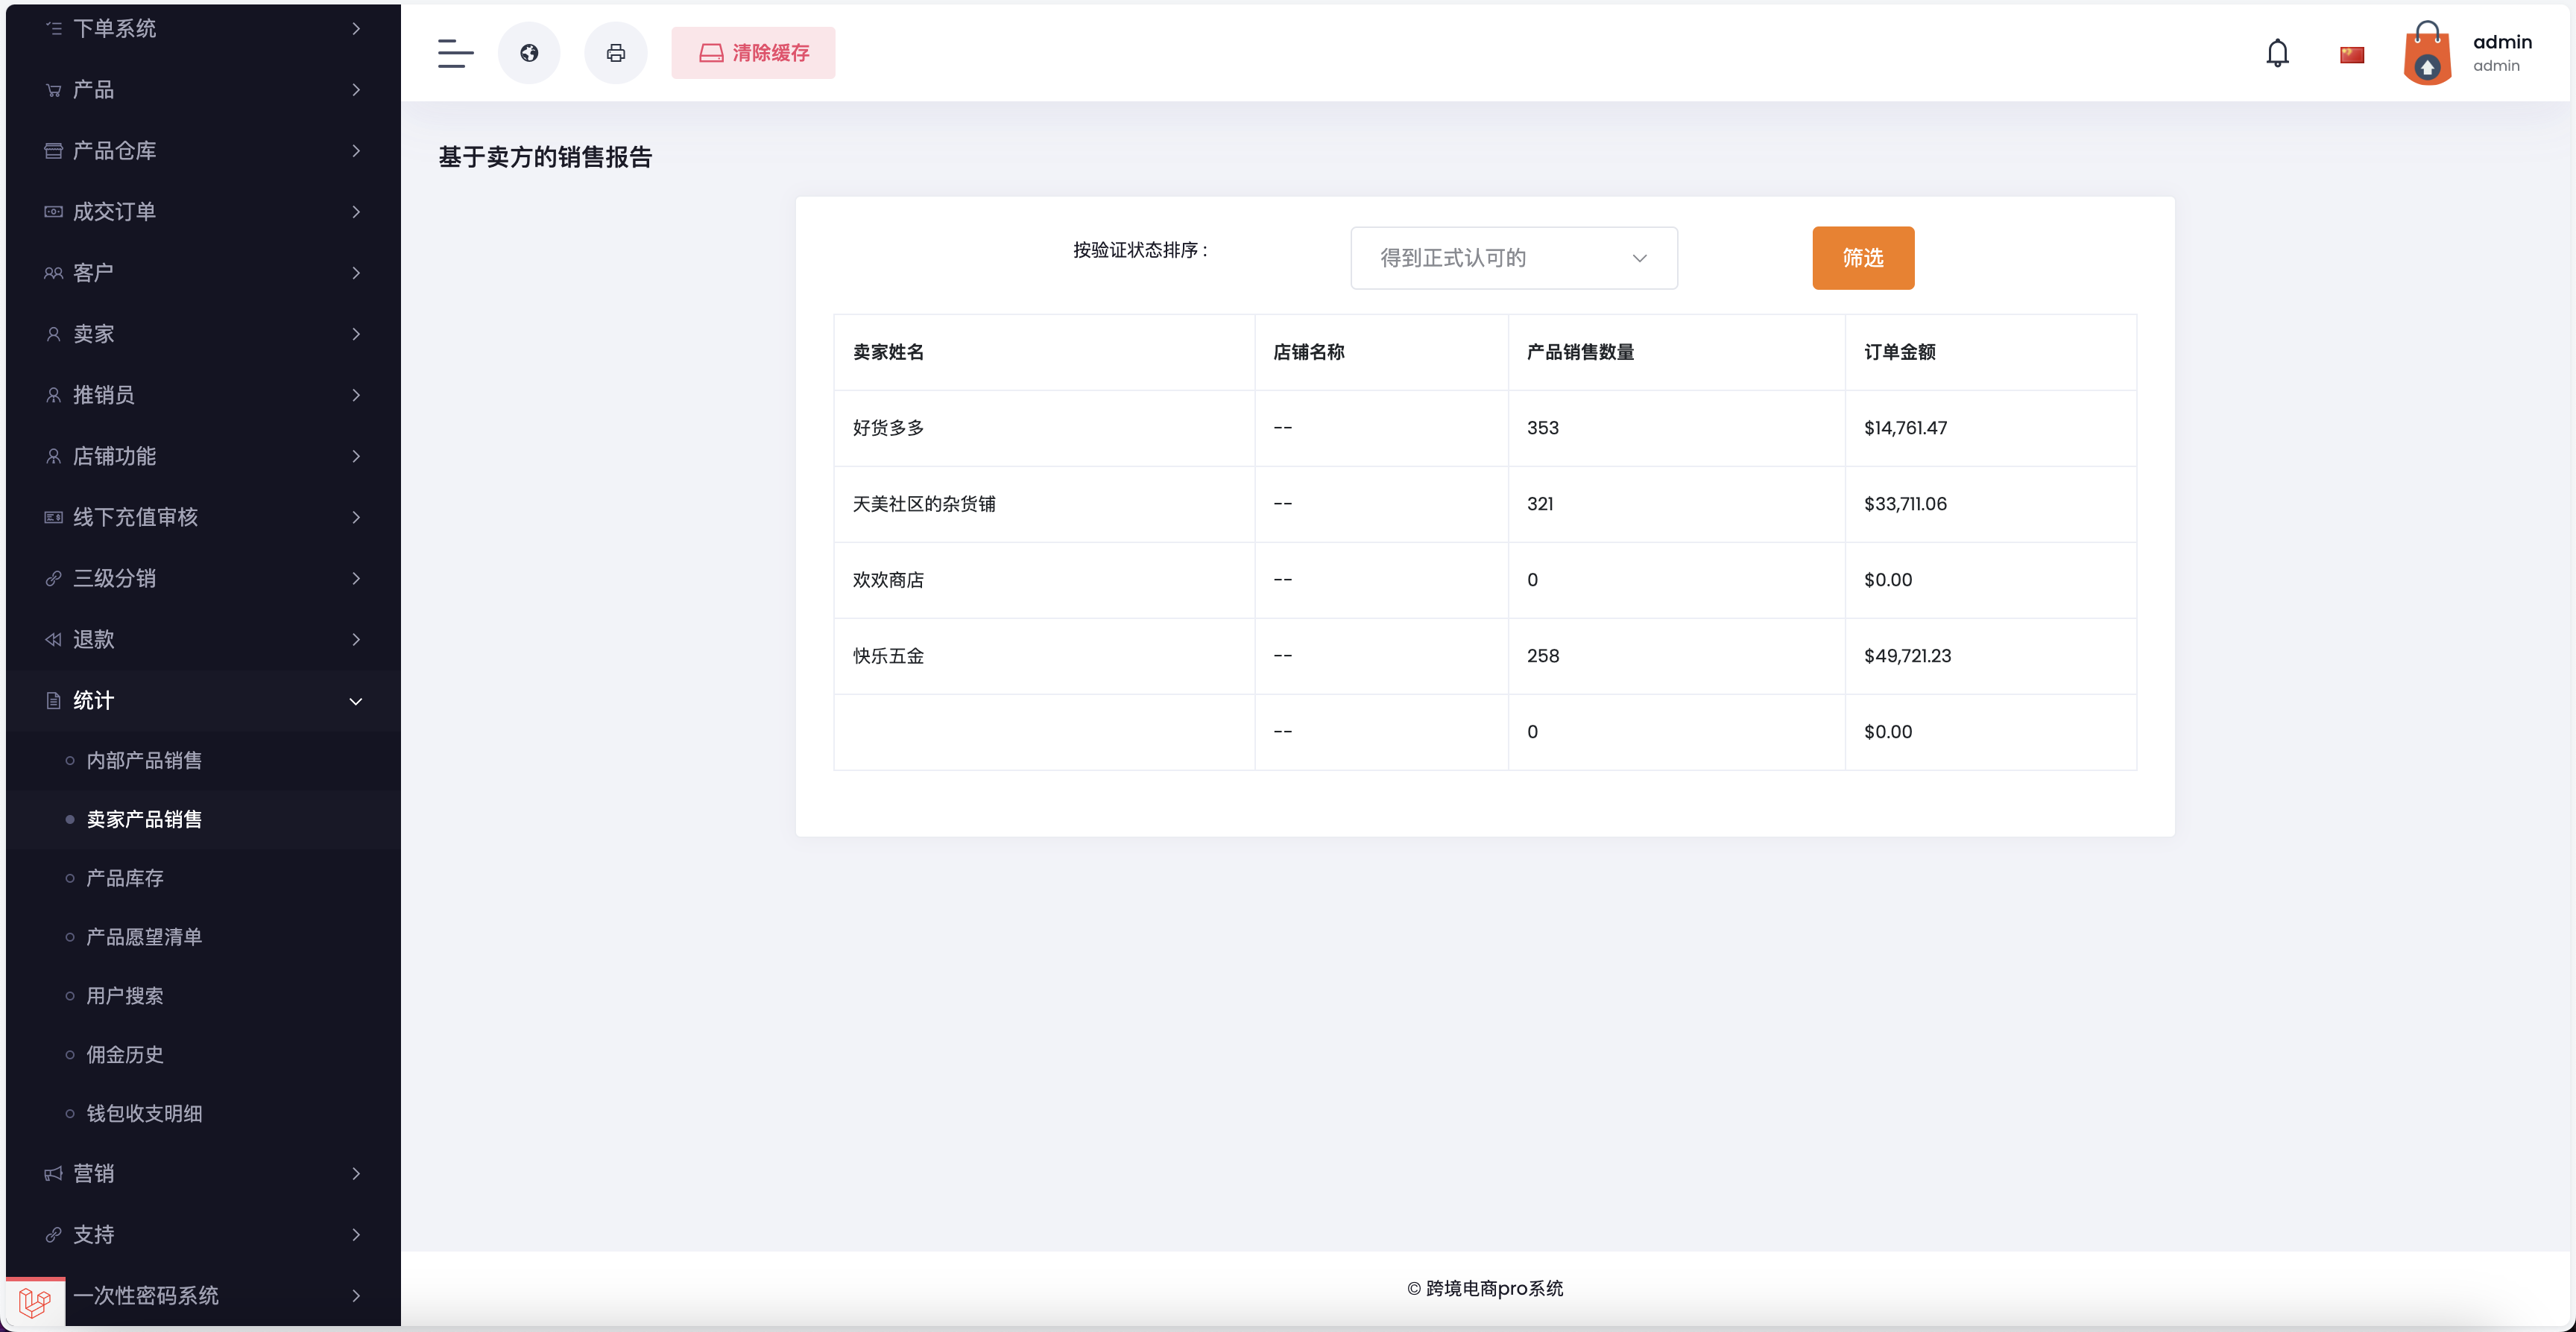Viewport: 2576px width, 1332px height.
Task: Select the 卖家 sidebar icon
Action: [52, 334]
